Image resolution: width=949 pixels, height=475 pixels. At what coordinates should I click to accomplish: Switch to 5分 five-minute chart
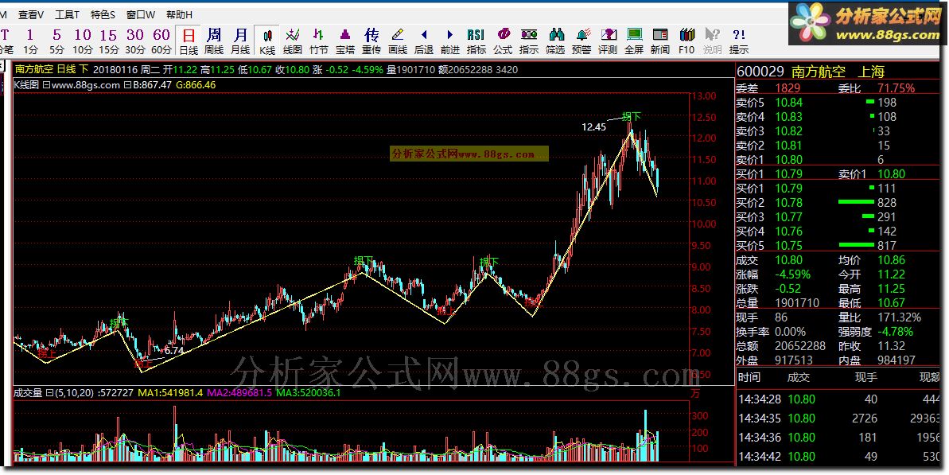[x=57, y=41]
